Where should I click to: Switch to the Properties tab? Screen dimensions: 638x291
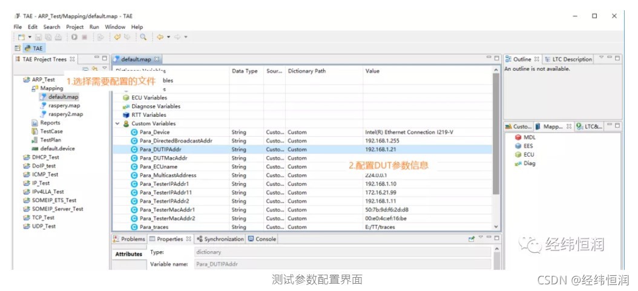point(170,239)
